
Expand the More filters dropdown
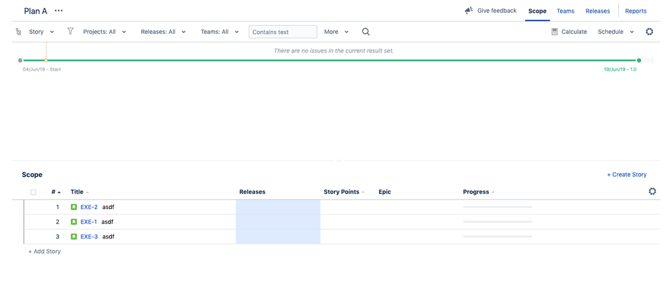[x=337, y=32]
